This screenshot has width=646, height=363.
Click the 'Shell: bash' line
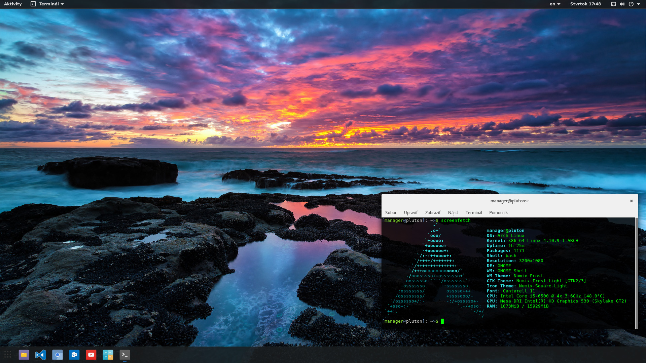(x=501, y=256)
